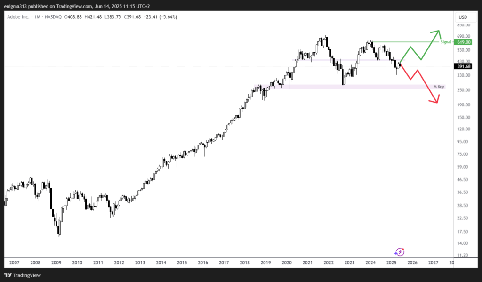Click the Adobe Inc. symbol title
Viewport: 482px width, 282px height.
point(18,17)
